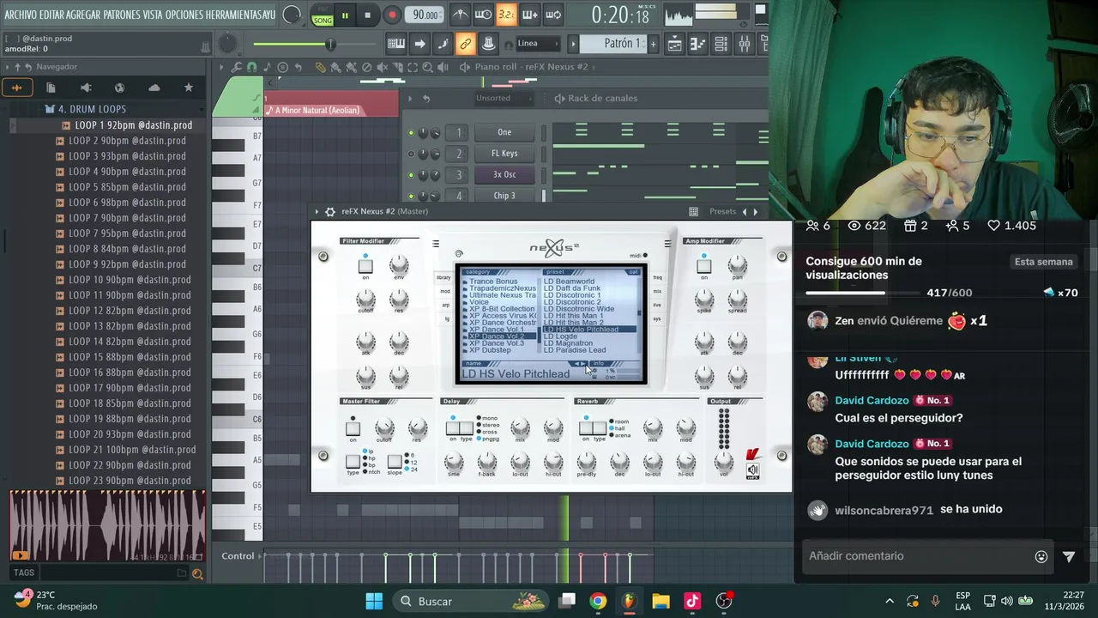This screenshot has width=1098, height=618.
Task: Select the room reverb type
Action: pyautogui.click(x=618, y=421)
